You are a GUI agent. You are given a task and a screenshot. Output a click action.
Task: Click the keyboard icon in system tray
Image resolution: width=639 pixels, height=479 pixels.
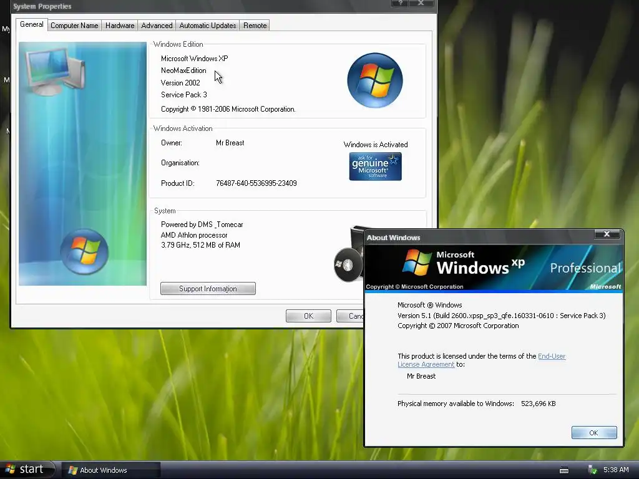coord(564,470)
